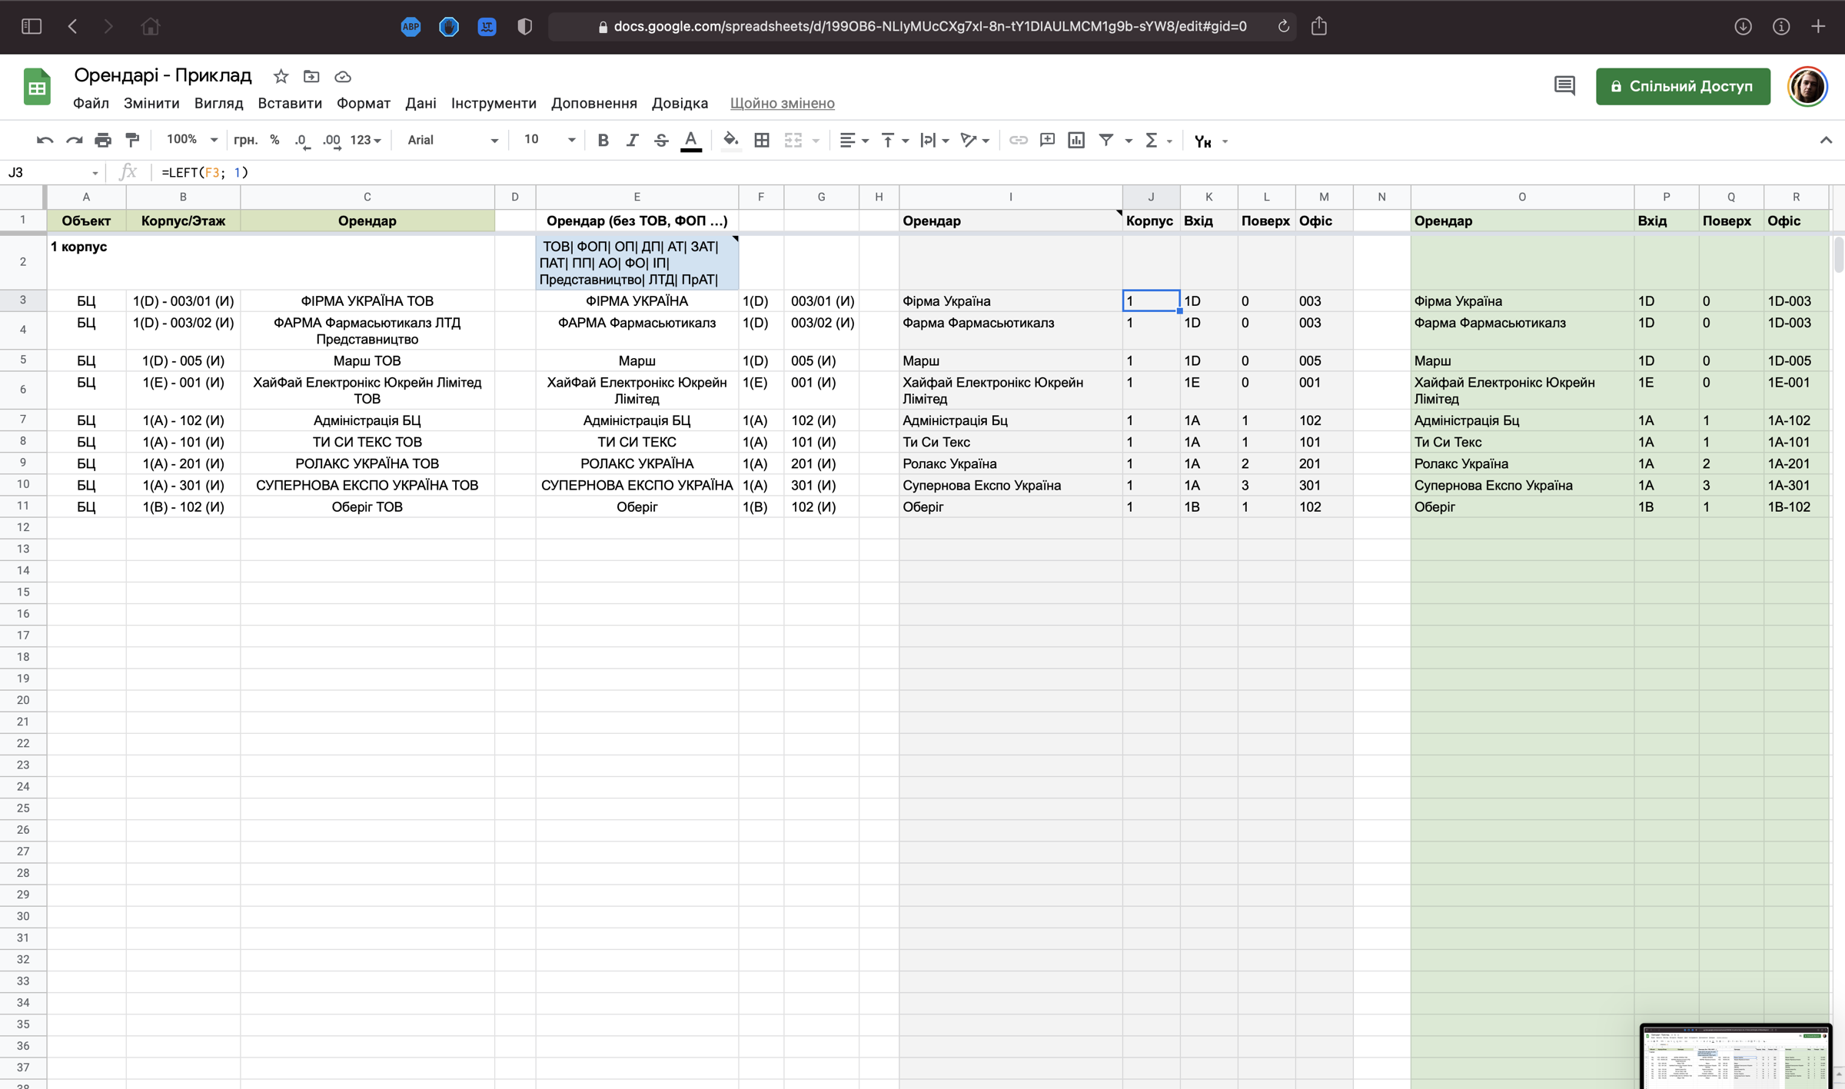Expand the 100% zoom dropdown
Viewport: 1845px width, 1089px height.
click(x=192, y=140)
